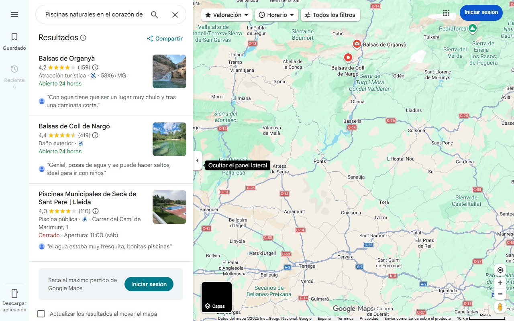
Task: Click the Iniciar sesión button
Action: (x=481, y=12)
